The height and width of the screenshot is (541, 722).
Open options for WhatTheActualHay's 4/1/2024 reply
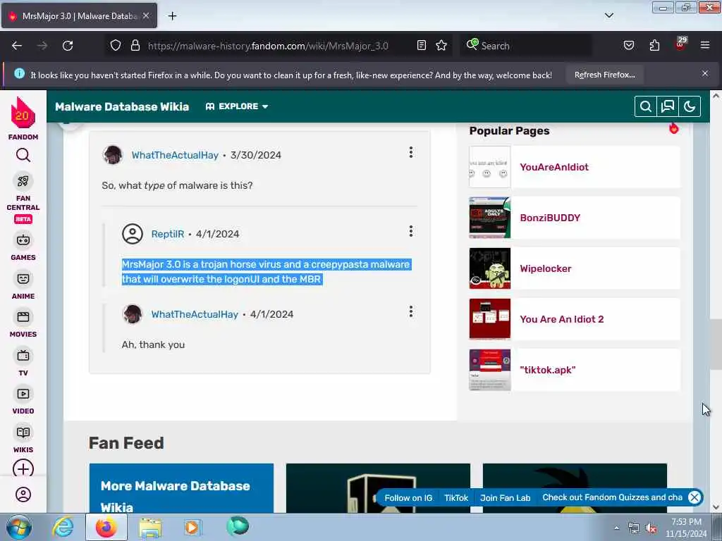tap(411, 312)
